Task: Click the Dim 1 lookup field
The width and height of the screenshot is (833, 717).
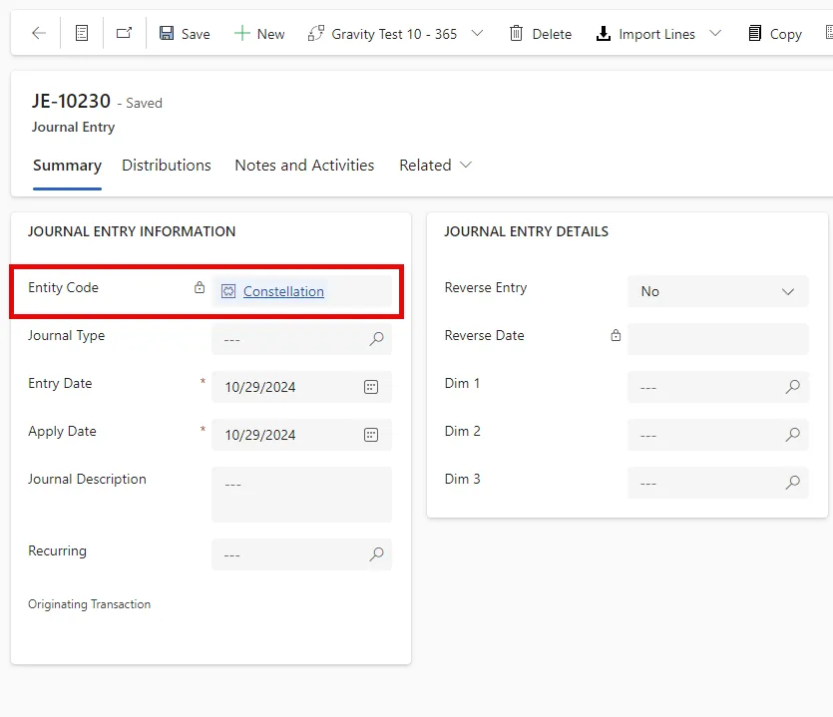Action: pyautogui.click(x=717, y=387)
